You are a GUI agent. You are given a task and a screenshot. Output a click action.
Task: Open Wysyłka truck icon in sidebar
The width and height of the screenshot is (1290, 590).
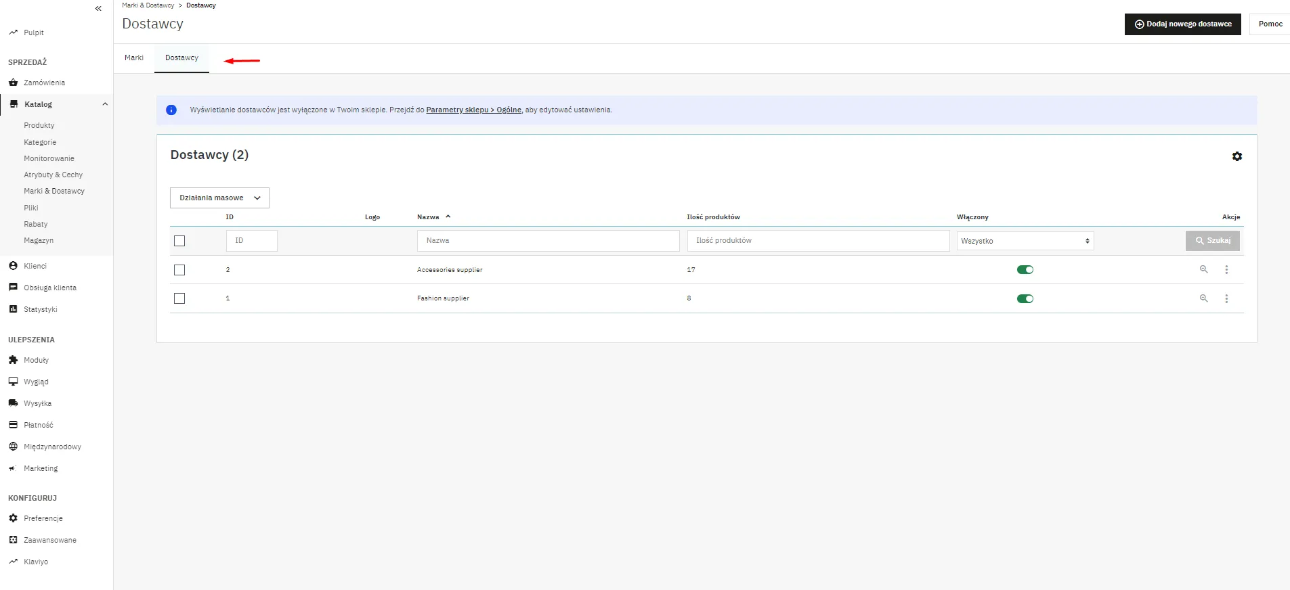point(13,403)
